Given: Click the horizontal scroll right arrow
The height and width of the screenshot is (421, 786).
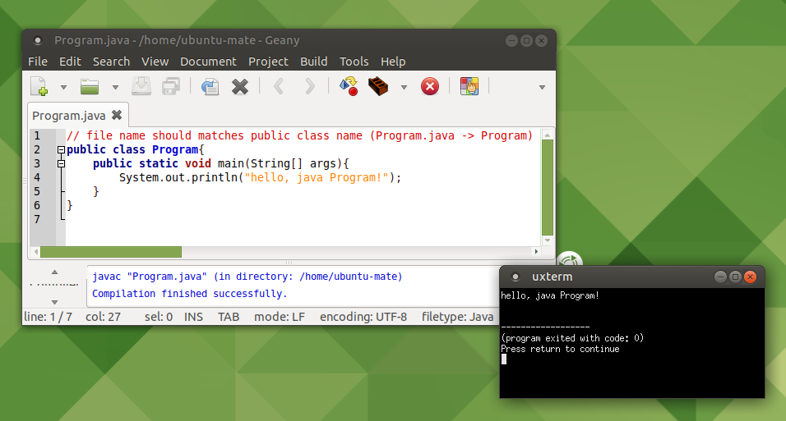Looking at the screenshot, I should pos(536,252).
